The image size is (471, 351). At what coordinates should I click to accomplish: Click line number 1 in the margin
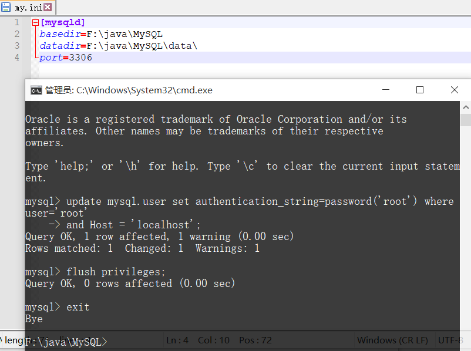(x=18, y=22)
